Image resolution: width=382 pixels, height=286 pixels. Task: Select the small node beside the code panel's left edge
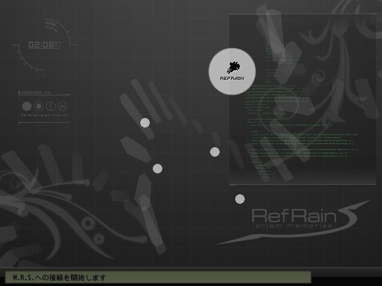[x=215, y=152]
